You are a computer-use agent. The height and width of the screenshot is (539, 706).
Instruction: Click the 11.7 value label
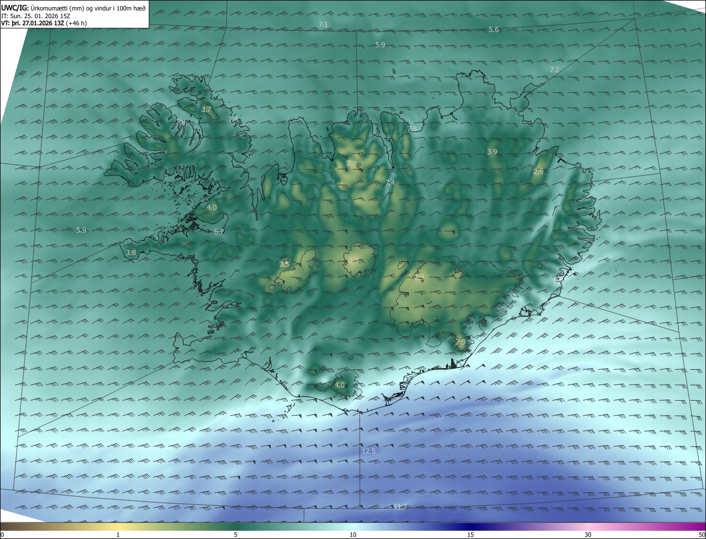click(400, 506)
